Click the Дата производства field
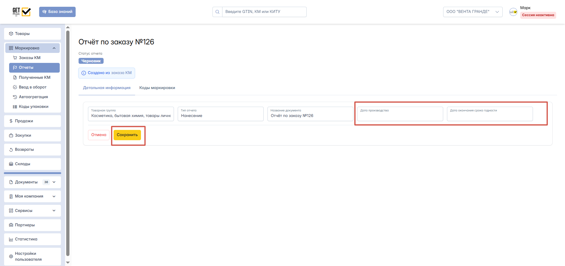The image size is (565, 266). [400, 114]
